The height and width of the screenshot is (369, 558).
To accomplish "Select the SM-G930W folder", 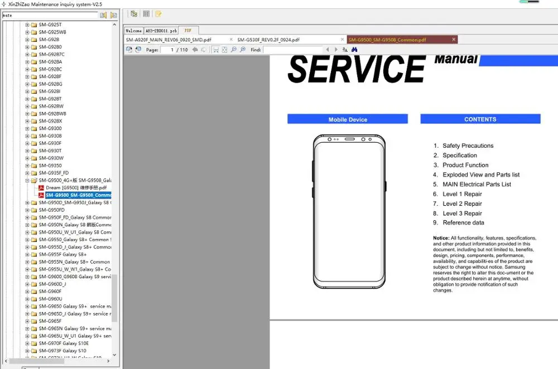I will coord(51,158).
